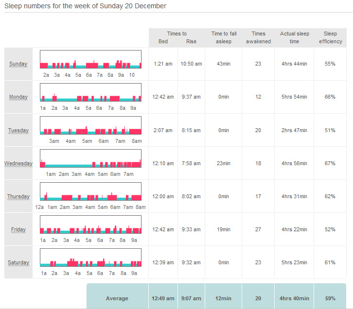Viewport: 353px width, 309px height.
Task: Click the Thursday day link
Action: pyautogui.click(x=18, y=196)
